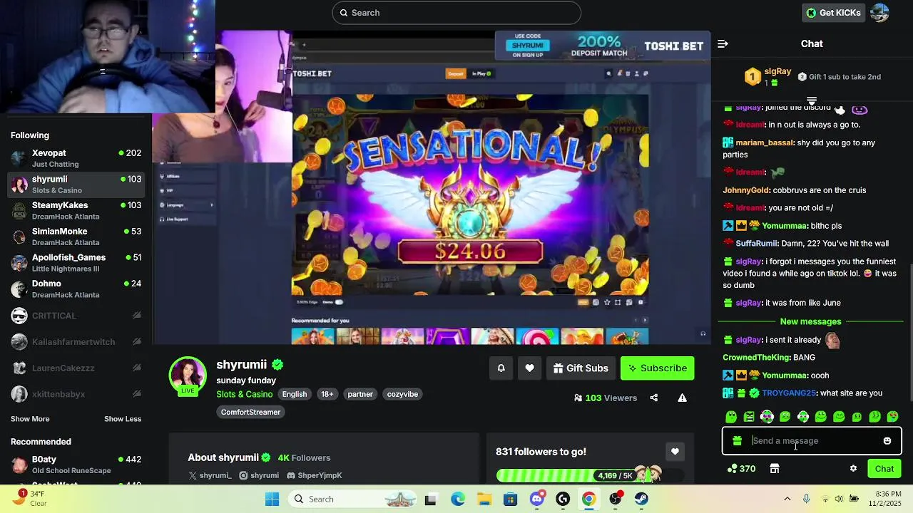Click JohnnyGold username in chat
The image size is (913, 513).
pos(746,190)
